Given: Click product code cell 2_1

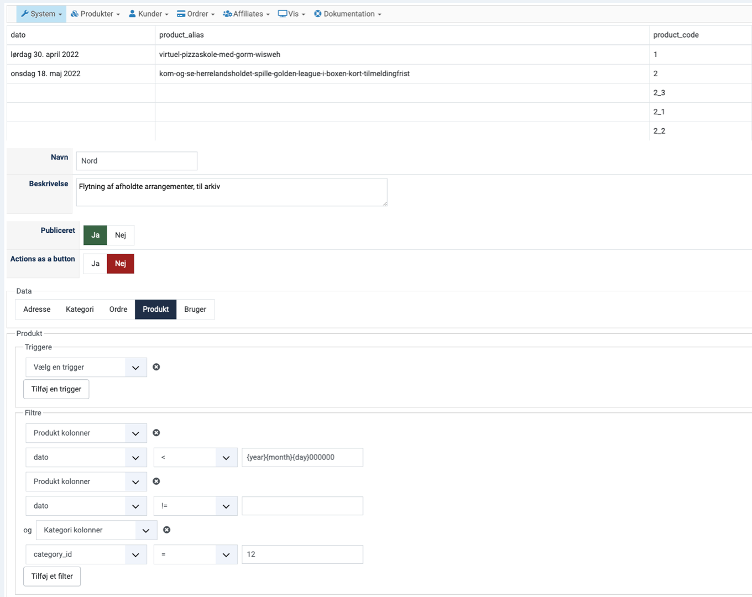Looking at the screenshot, I should coord(700,112).
